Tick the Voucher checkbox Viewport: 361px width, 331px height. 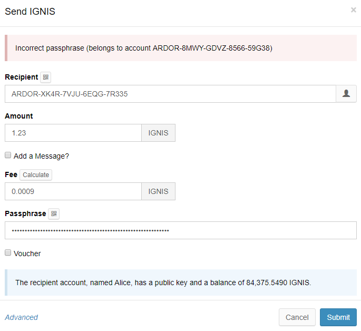(x=8, y=253)
